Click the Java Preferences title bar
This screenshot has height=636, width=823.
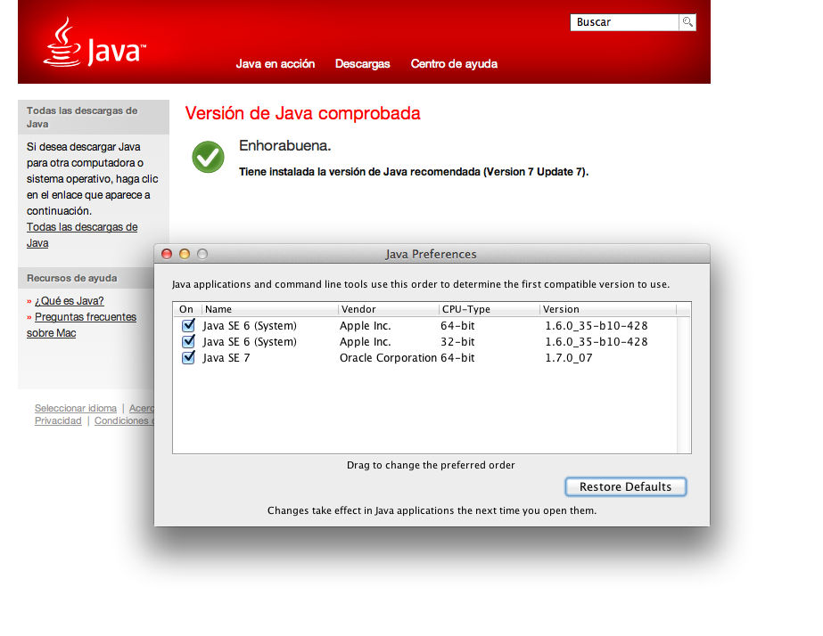(432, 254)
